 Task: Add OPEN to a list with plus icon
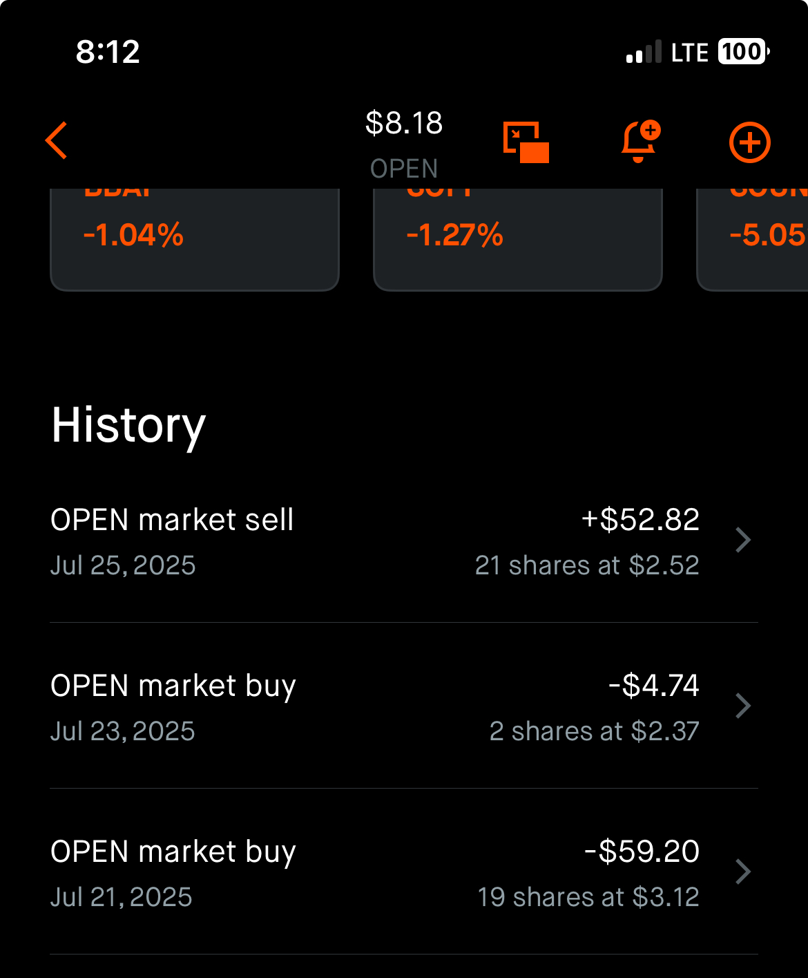pyautogui.click(x=750, y=142)
